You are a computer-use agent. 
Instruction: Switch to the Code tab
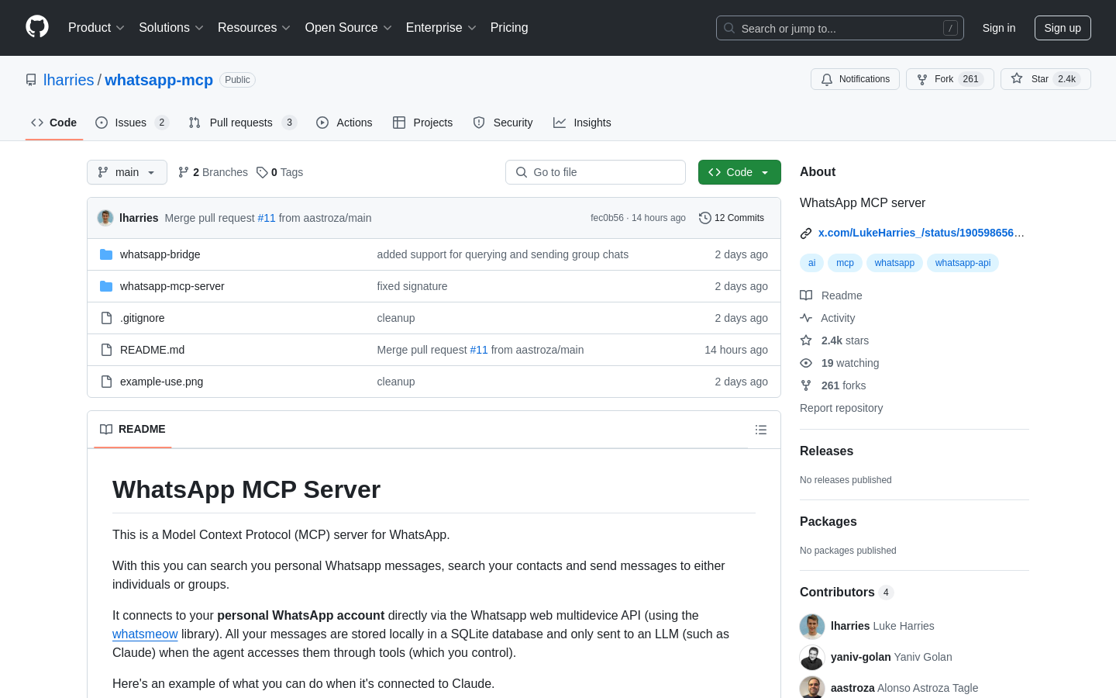[54, 123]
